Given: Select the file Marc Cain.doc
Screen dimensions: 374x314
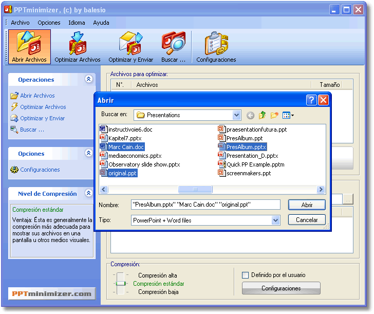Looking at the screenshot, I should [x=126, y=147].
